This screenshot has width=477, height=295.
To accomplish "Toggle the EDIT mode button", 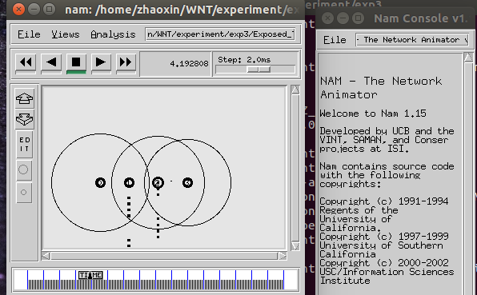I will pos(24,145).
